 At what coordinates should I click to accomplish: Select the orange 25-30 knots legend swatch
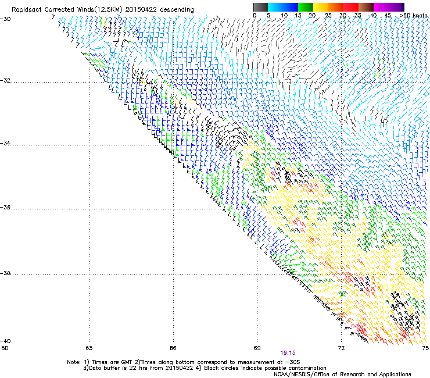336,7
